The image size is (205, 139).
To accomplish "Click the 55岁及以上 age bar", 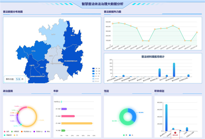I will (62, 102).
